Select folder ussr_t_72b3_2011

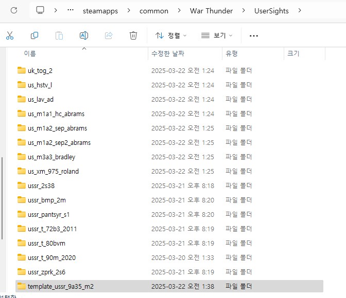(53, 229)
